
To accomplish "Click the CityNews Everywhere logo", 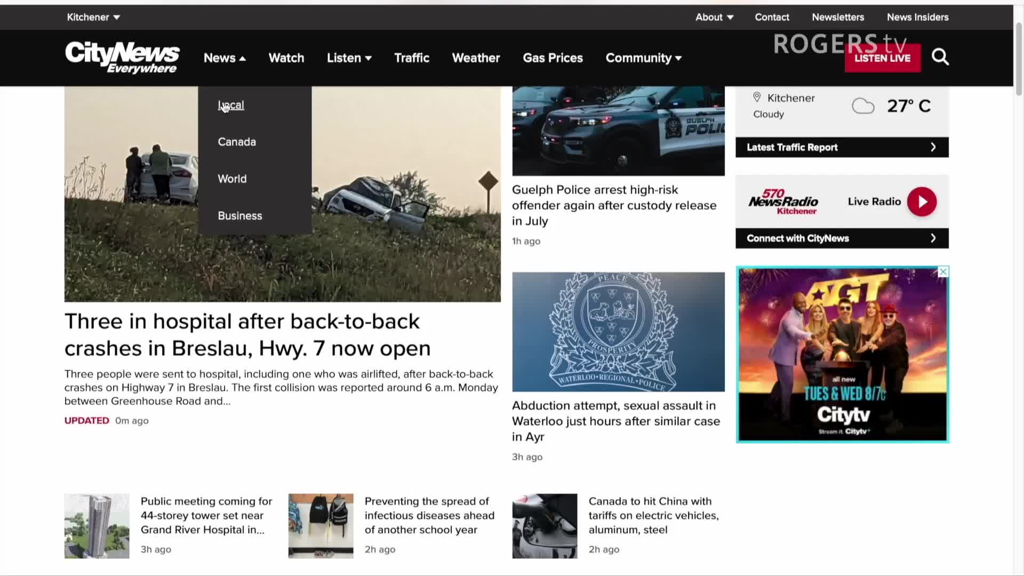I will click(x=122, y=57).
